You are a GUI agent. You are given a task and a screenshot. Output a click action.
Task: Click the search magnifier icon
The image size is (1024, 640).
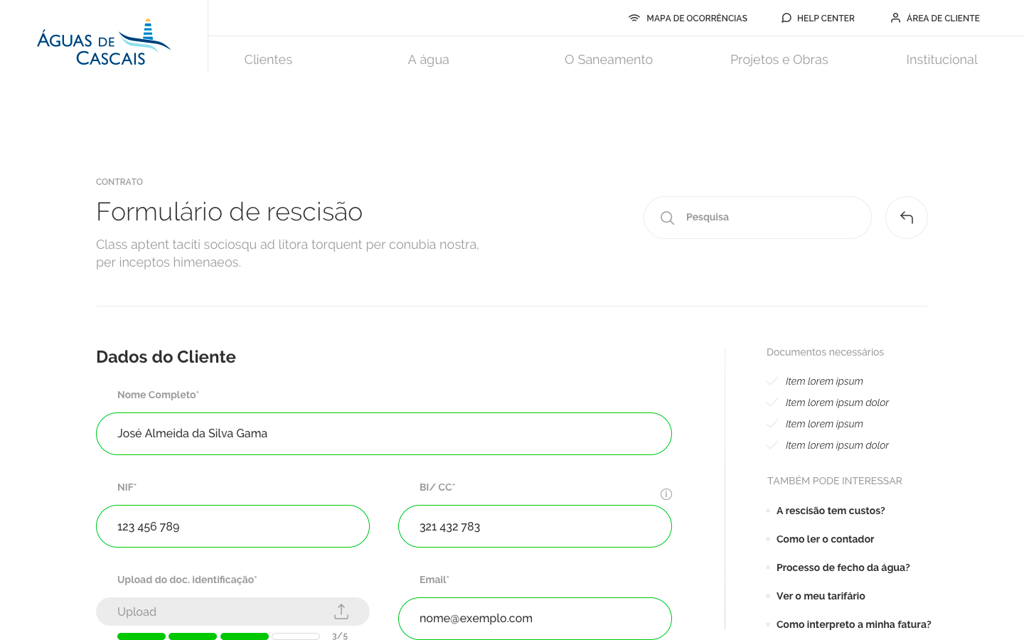pyautogui.click(x=667, y=218)
